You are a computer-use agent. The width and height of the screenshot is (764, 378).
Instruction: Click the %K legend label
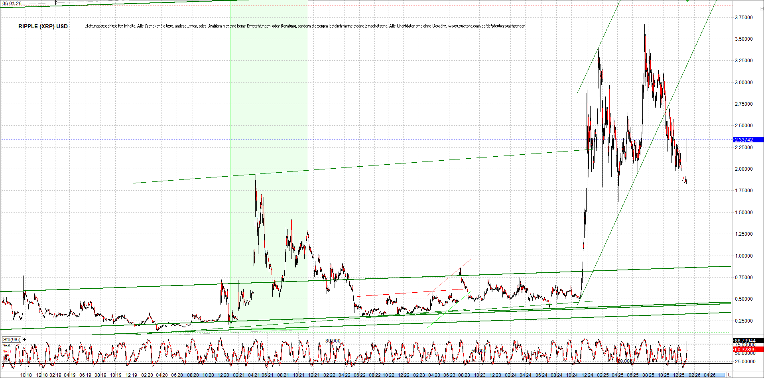(7, 345)
